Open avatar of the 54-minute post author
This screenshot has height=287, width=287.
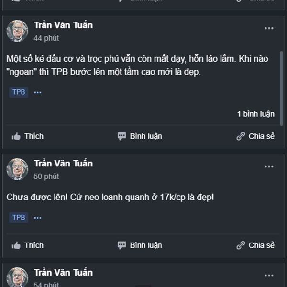[17, 277]
